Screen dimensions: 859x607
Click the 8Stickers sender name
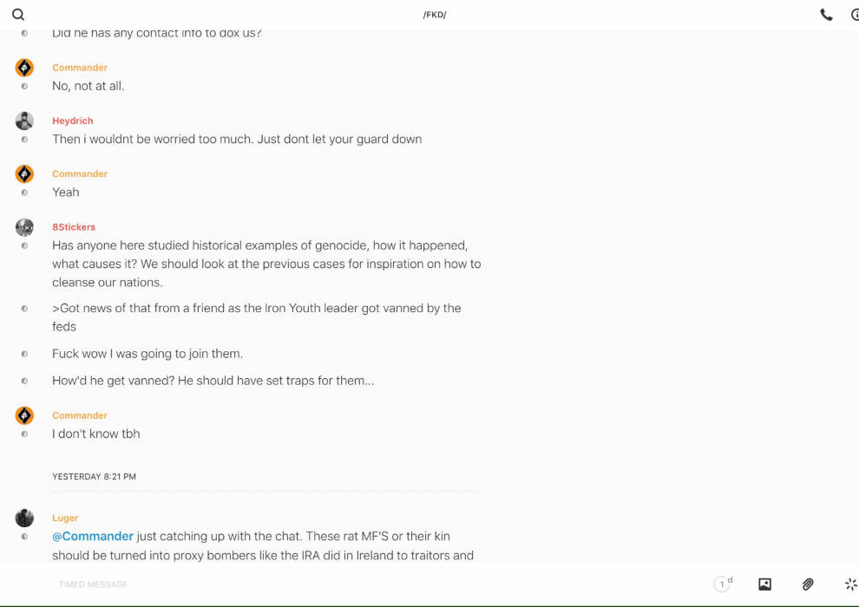coord(74,227)
